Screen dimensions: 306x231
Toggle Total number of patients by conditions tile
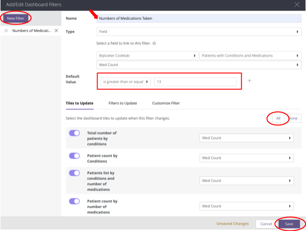pos(75,133)
